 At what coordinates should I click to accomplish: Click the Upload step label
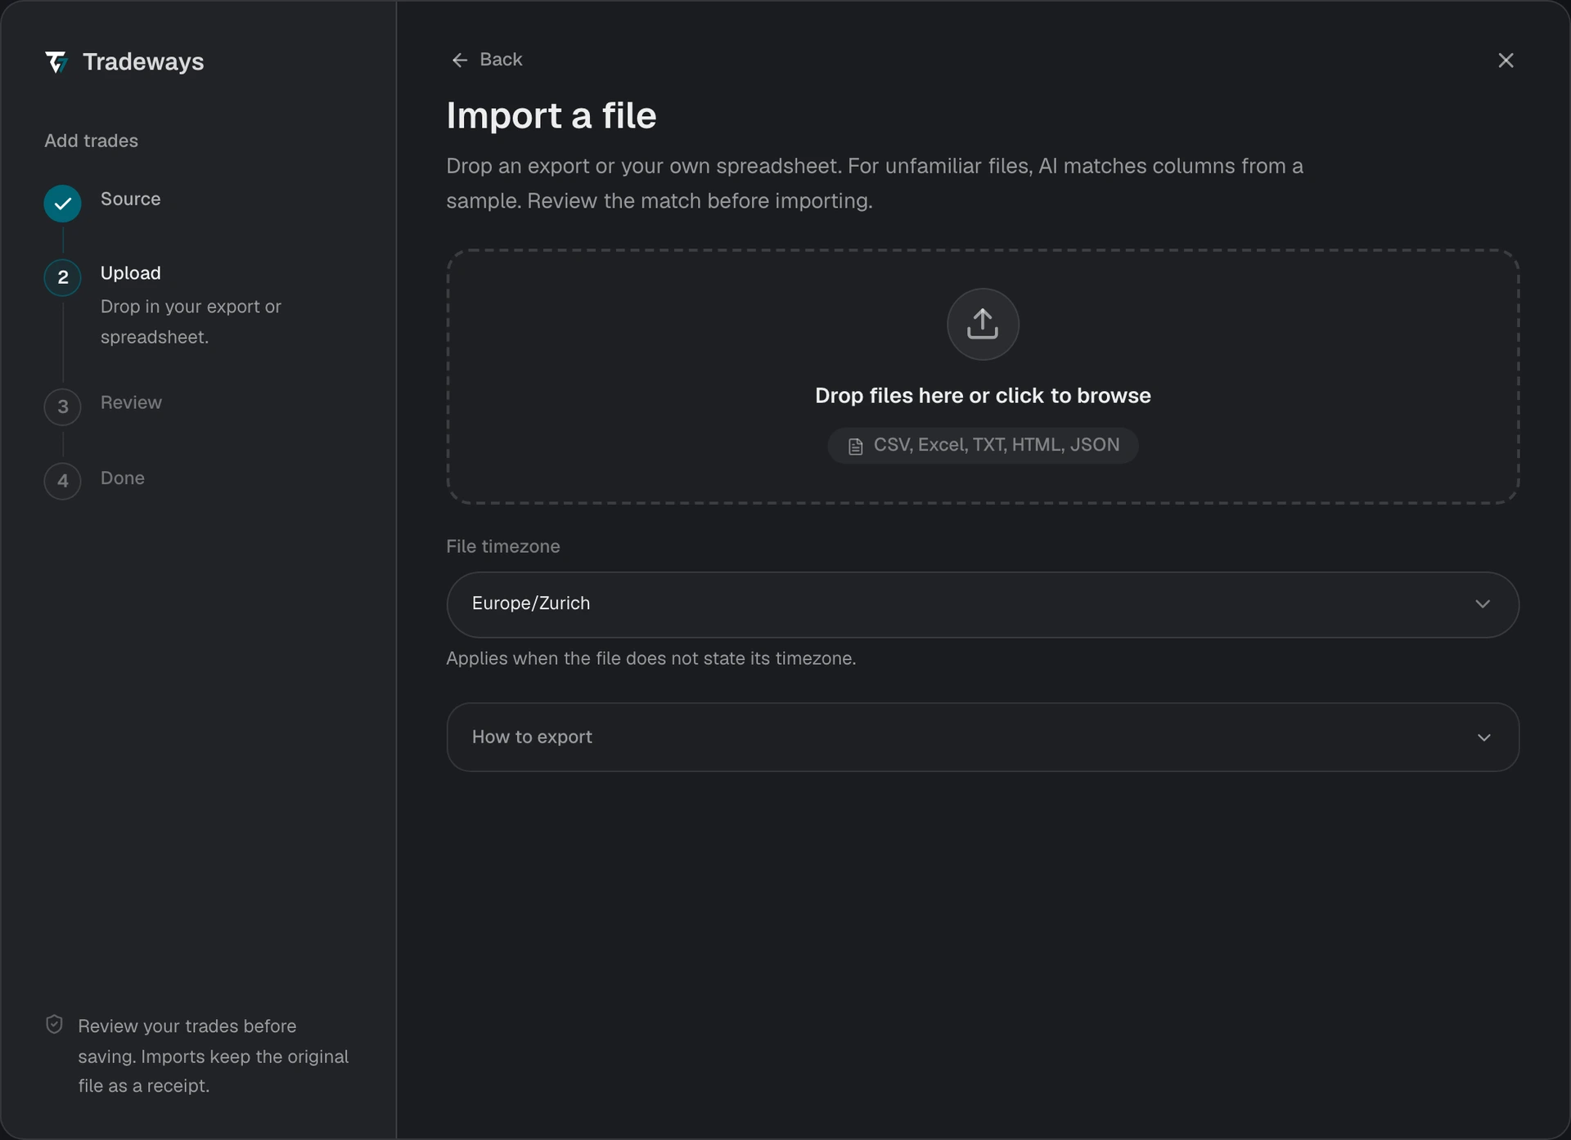pos(131,273)
